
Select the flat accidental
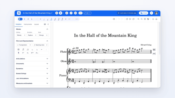click(32, 19)
